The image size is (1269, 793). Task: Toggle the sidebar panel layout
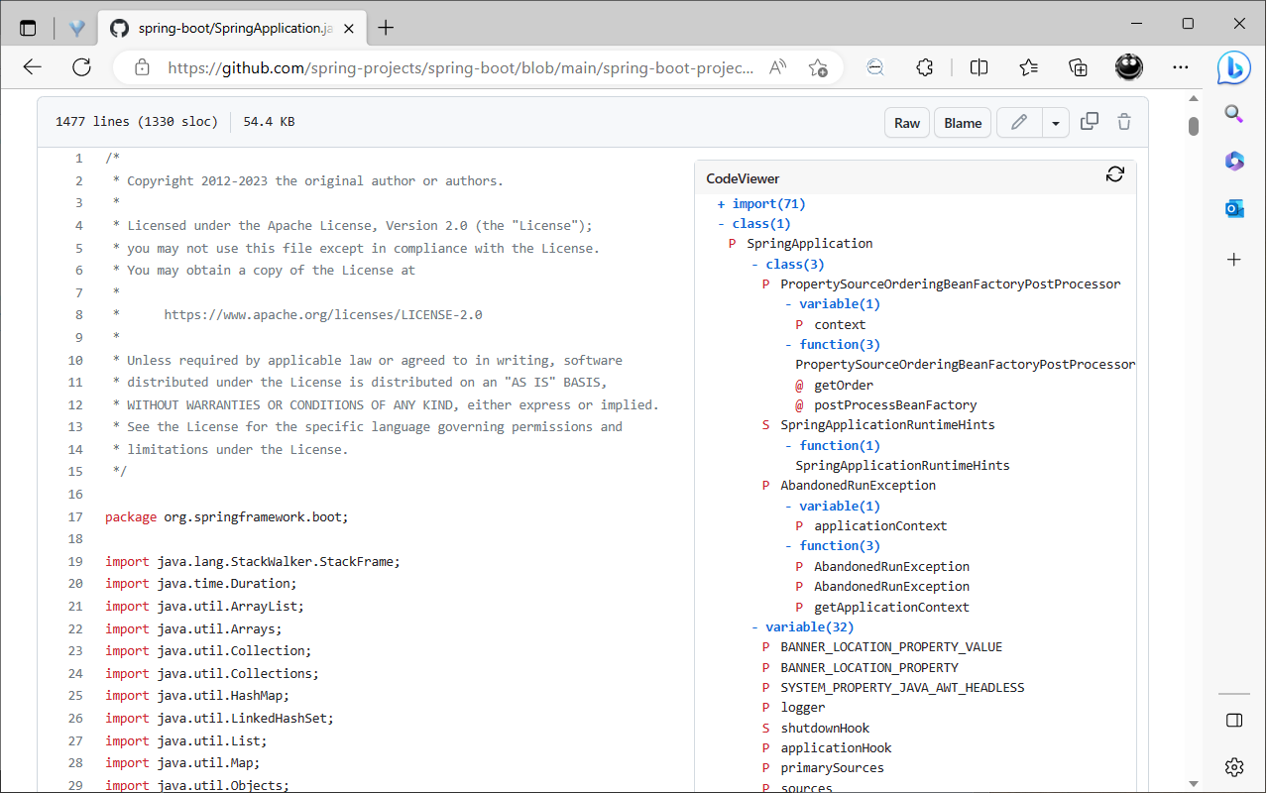(1234, 720)
